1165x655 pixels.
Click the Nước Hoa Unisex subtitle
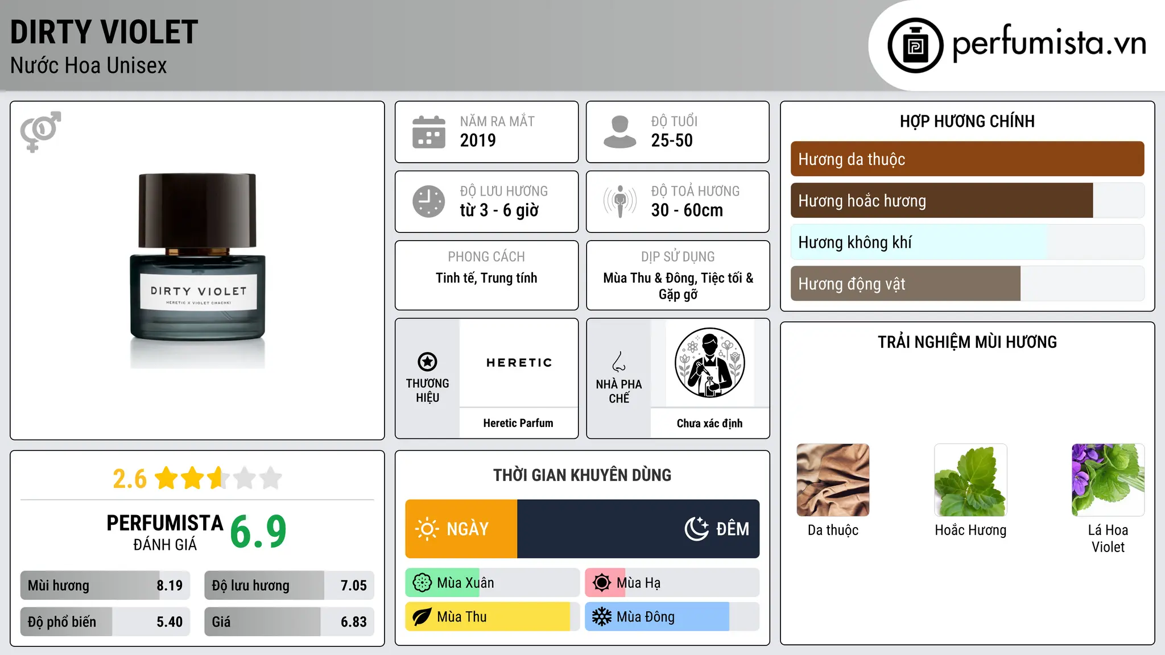pos(89,66)
